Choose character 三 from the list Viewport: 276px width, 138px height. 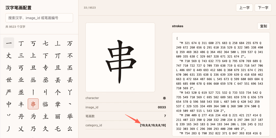tap(21, 55)
